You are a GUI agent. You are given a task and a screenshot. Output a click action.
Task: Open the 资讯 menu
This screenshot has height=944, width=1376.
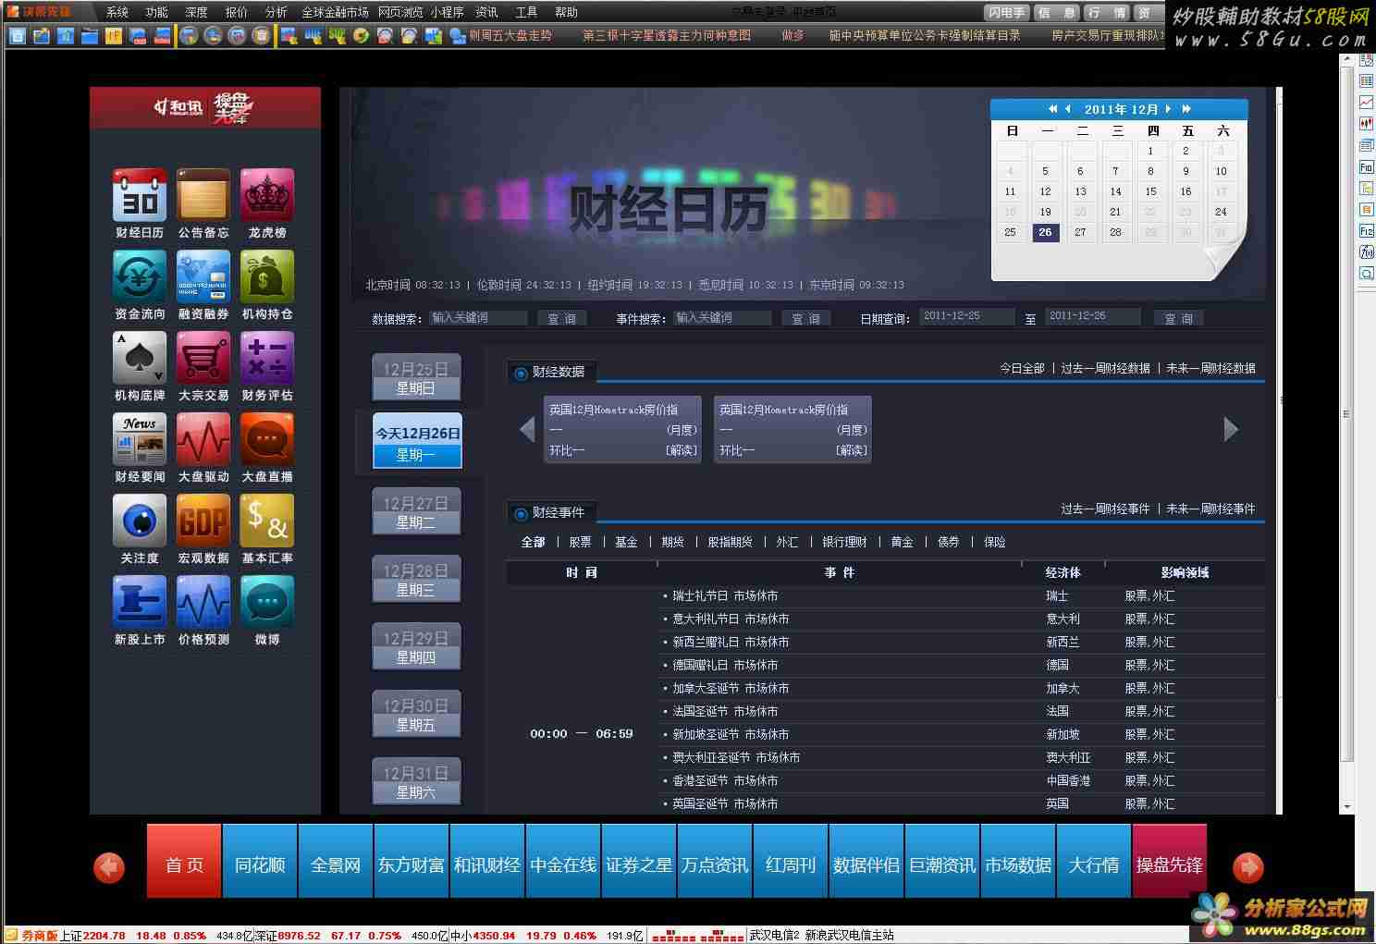(486, 12)
